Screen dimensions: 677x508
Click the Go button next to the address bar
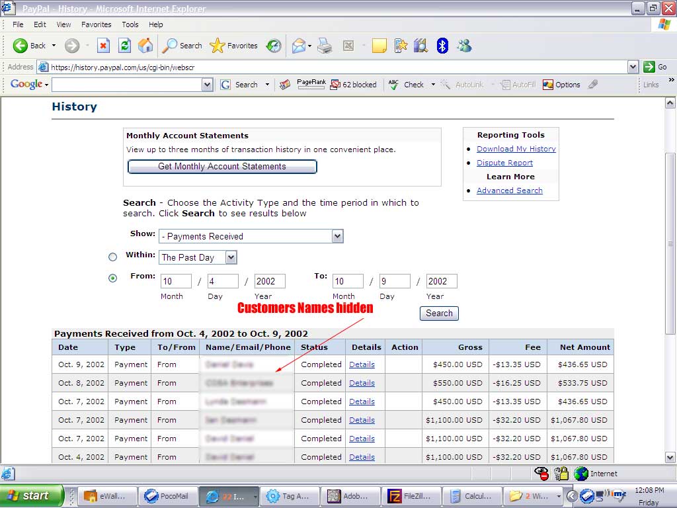(x=655, y=67)
